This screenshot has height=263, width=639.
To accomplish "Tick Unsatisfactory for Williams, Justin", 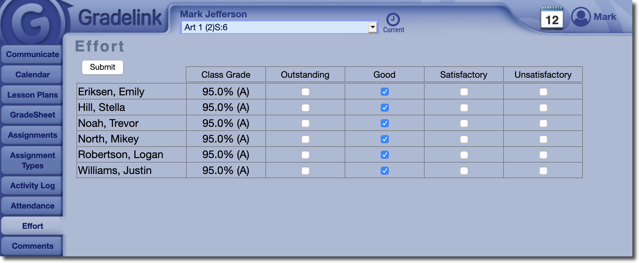I will click(x=543, y=171).
